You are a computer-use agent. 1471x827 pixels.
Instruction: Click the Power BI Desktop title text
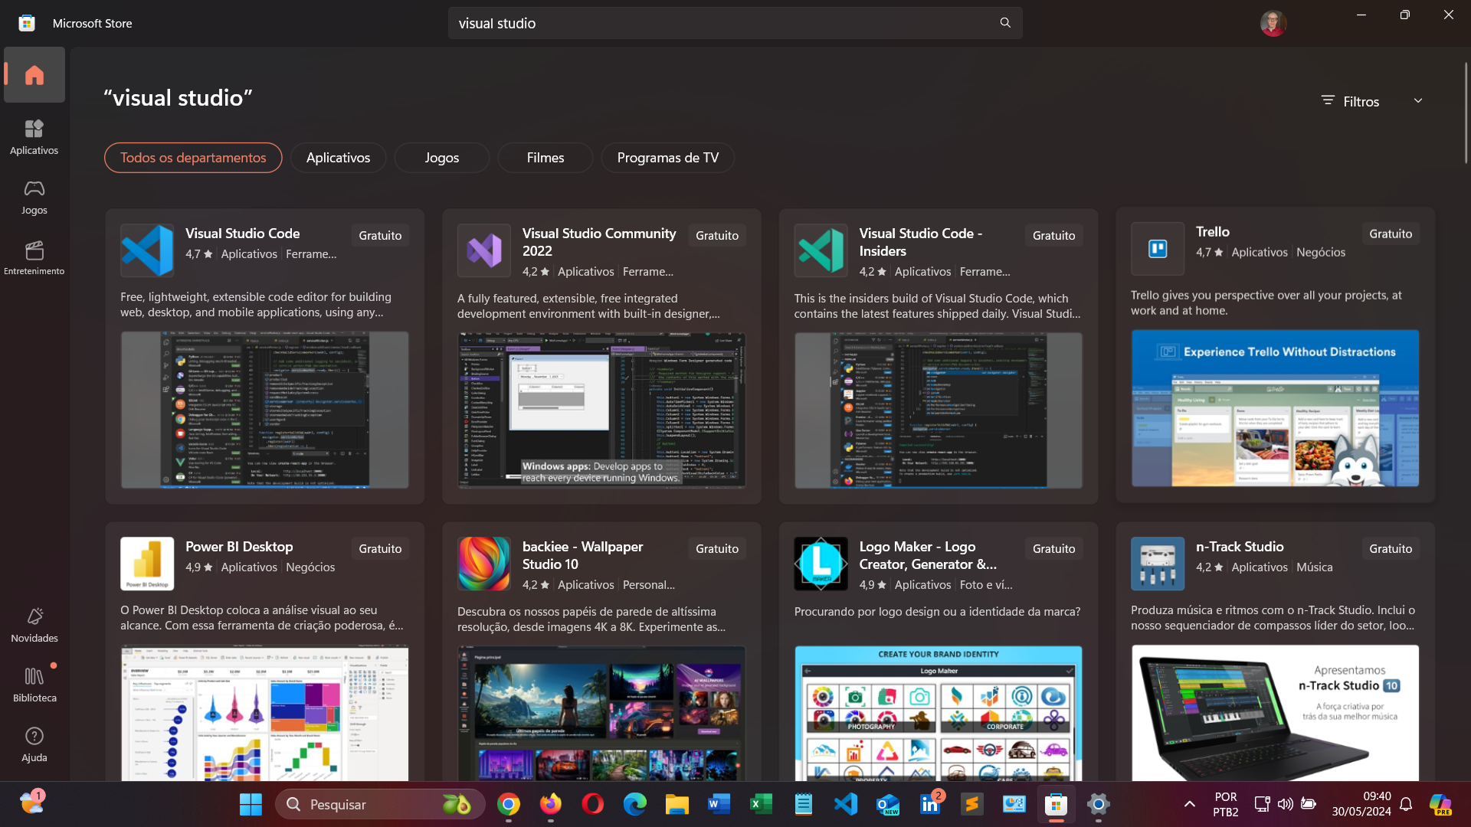pos(239,547)
